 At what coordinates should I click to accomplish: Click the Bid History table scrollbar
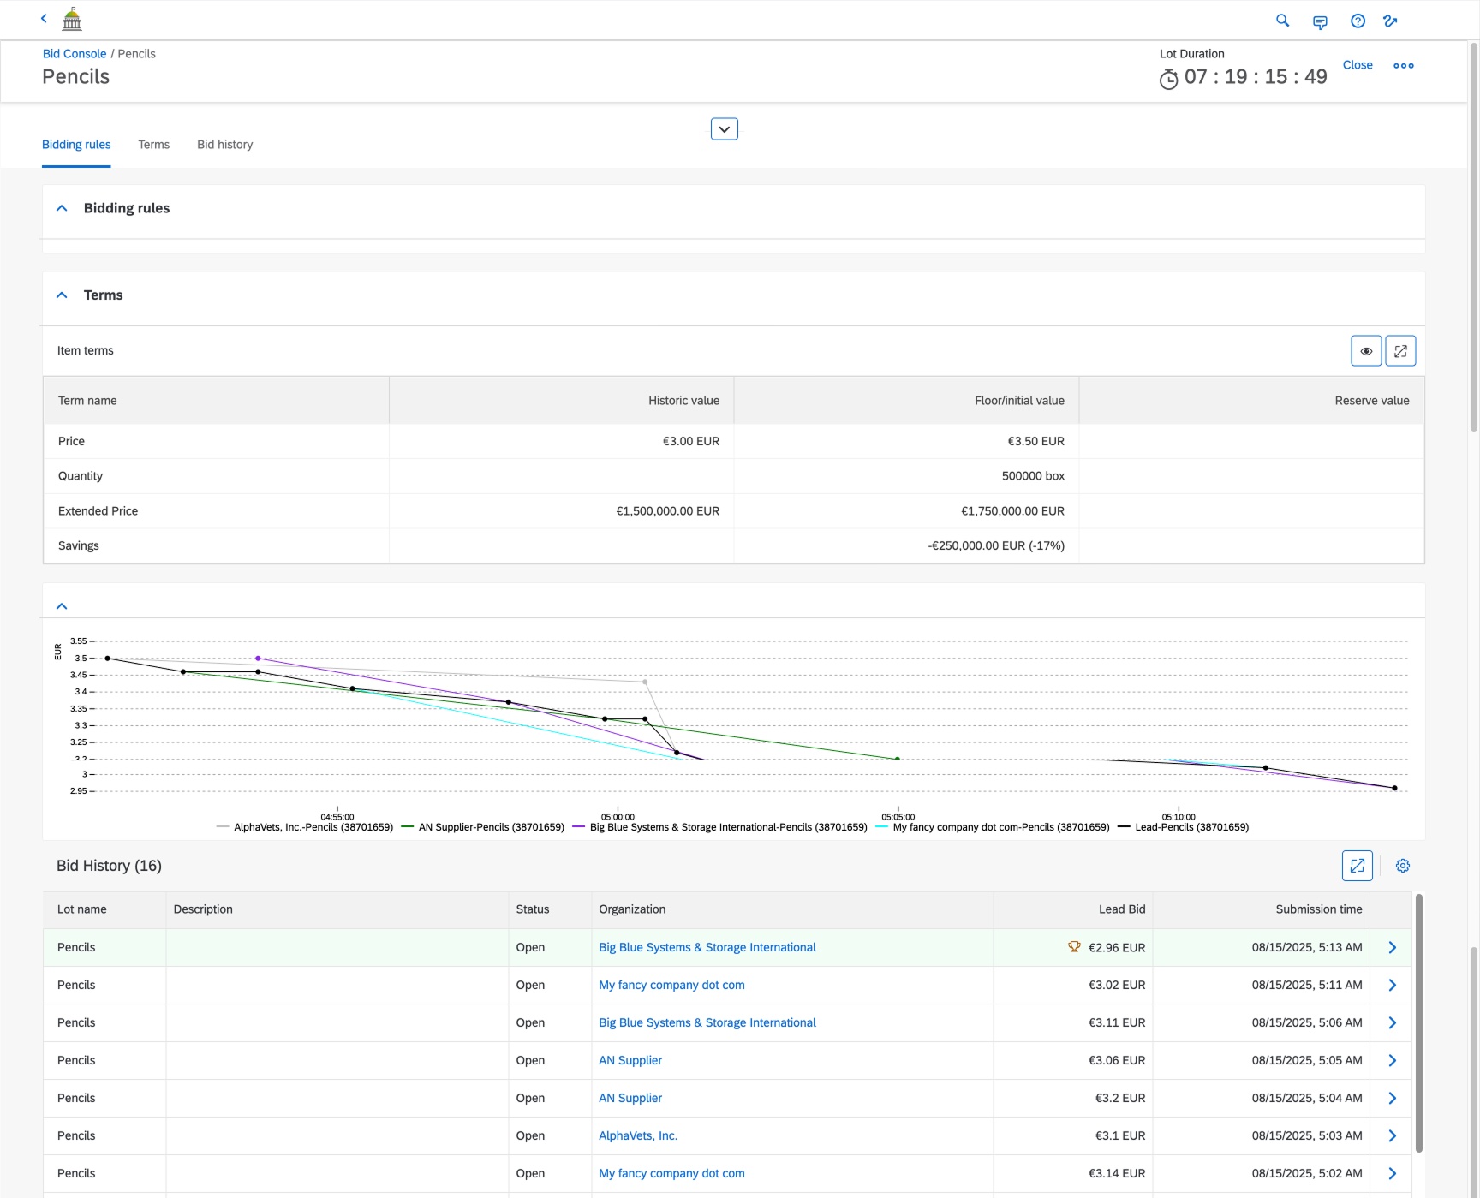pos(1418,1023)
